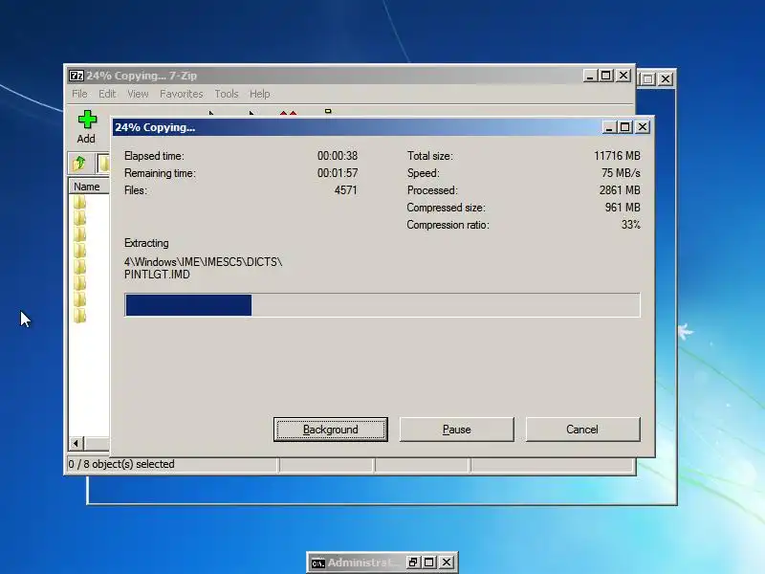Click the '0 / 8 object(s) selected' status text
Viewport: 765px width, 574px height.
coord(121,464)
